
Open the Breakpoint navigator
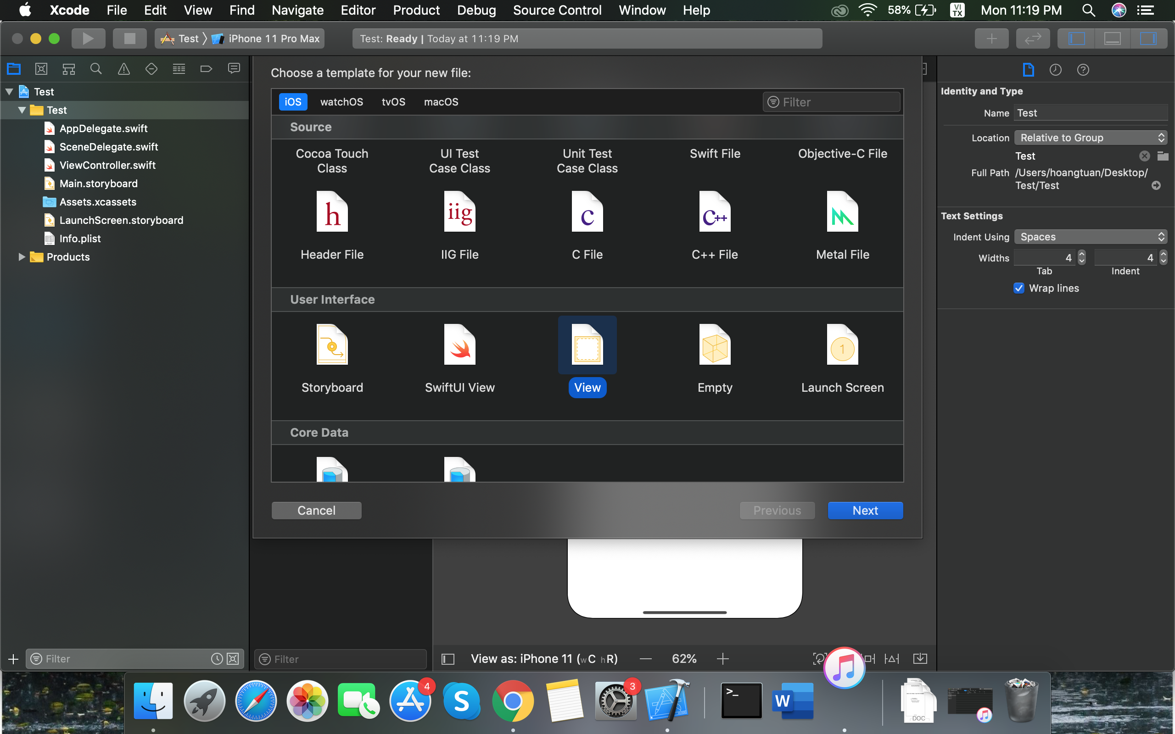(x=207, y=69)
